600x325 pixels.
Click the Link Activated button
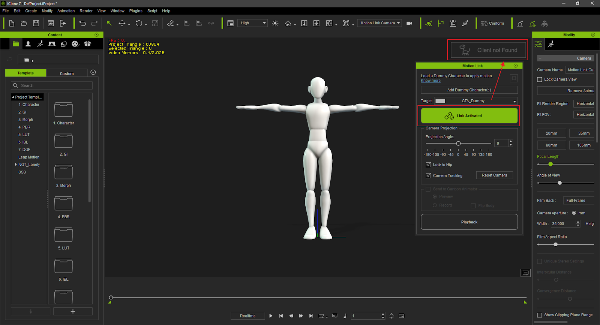pyautogui.click(x=469, y=116)
